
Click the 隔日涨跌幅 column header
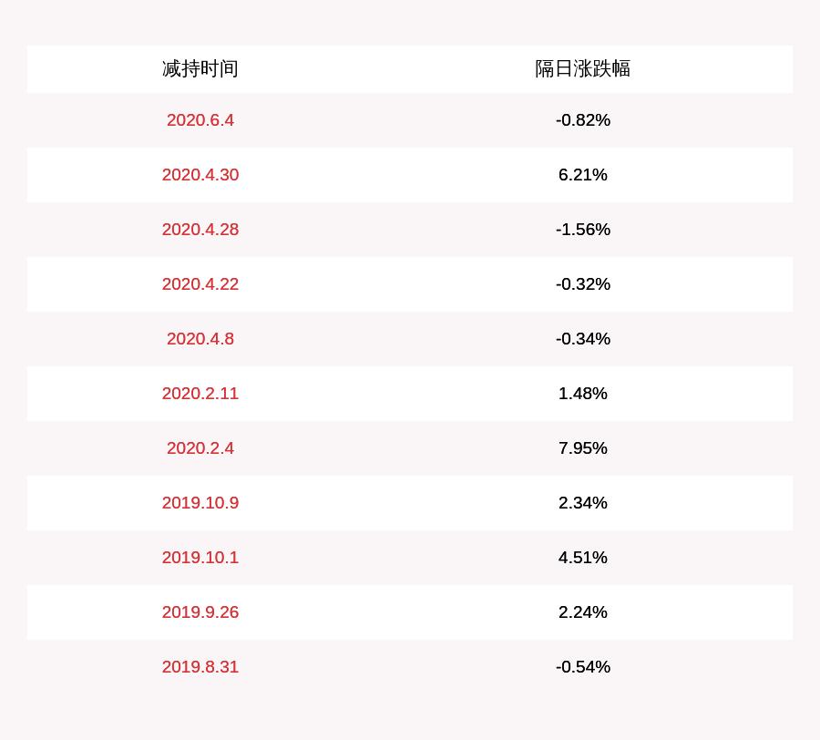[583, 69]
